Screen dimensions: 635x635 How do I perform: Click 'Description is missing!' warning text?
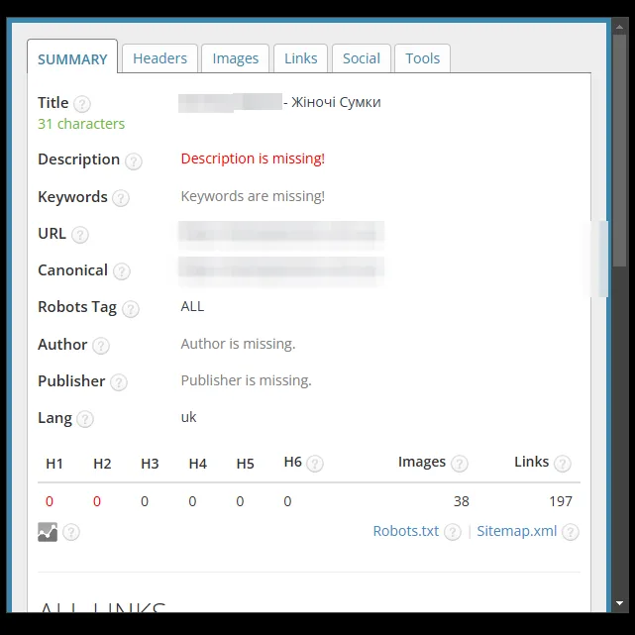253,159
